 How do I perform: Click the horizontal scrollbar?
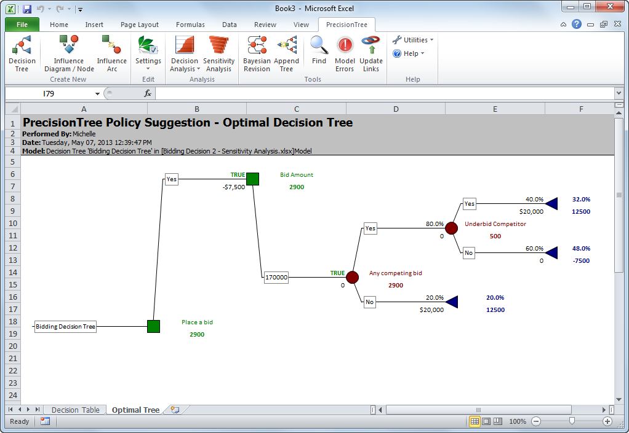point(478,410)
